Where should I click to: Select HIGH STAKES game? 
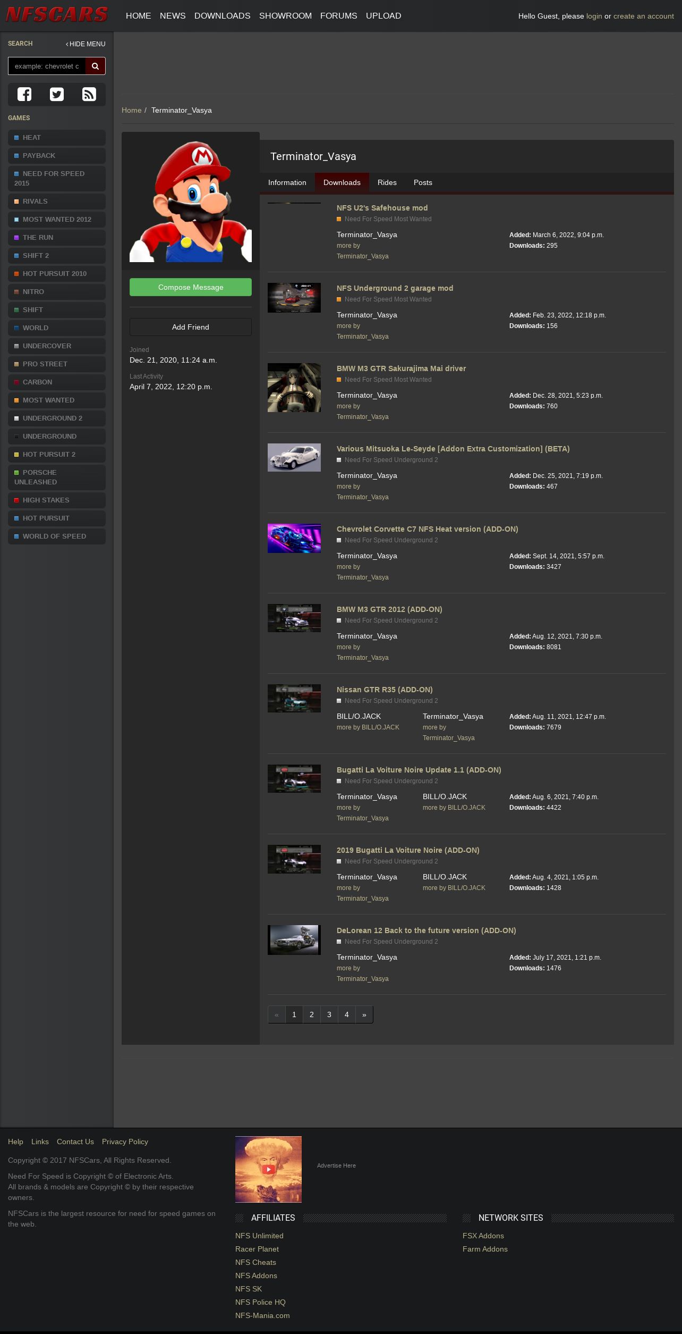click(57, 500)
